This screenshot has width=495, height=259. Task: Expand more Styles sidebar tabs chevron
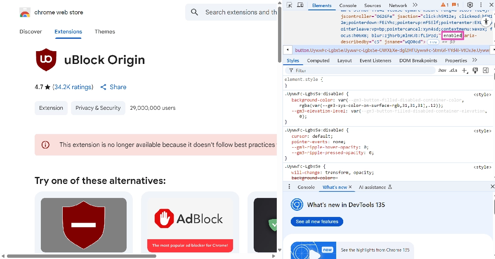coord(474,60)
